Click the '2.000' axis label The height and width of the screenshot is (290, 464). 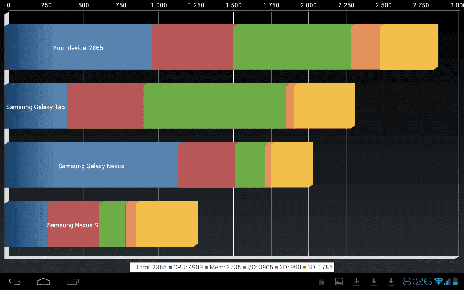[x=308, y=5]
